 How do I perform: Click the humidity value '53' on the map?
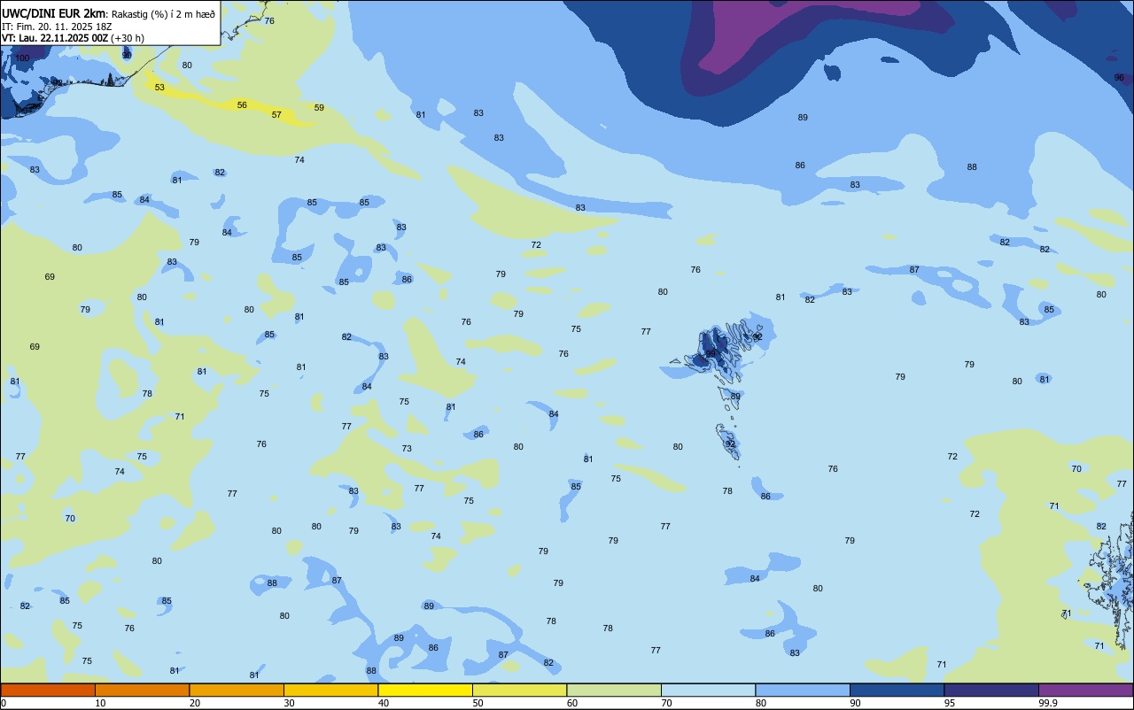click(159, 87)
